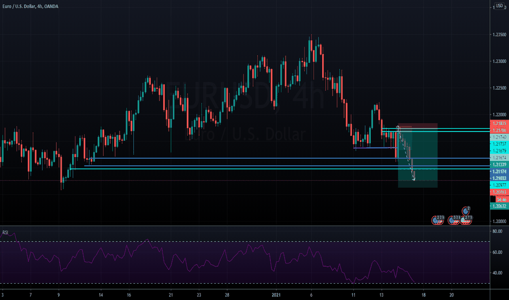Click the 1.21737 cyan price label
The width and height of the screenshot is (509, 300).
pos(499,144)
